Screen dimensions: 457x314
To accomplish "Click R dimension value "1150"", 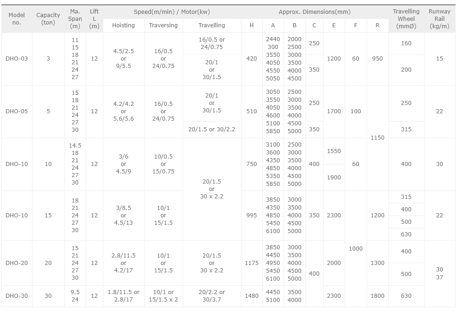I will pyautogui.click(x=377, y=137).
